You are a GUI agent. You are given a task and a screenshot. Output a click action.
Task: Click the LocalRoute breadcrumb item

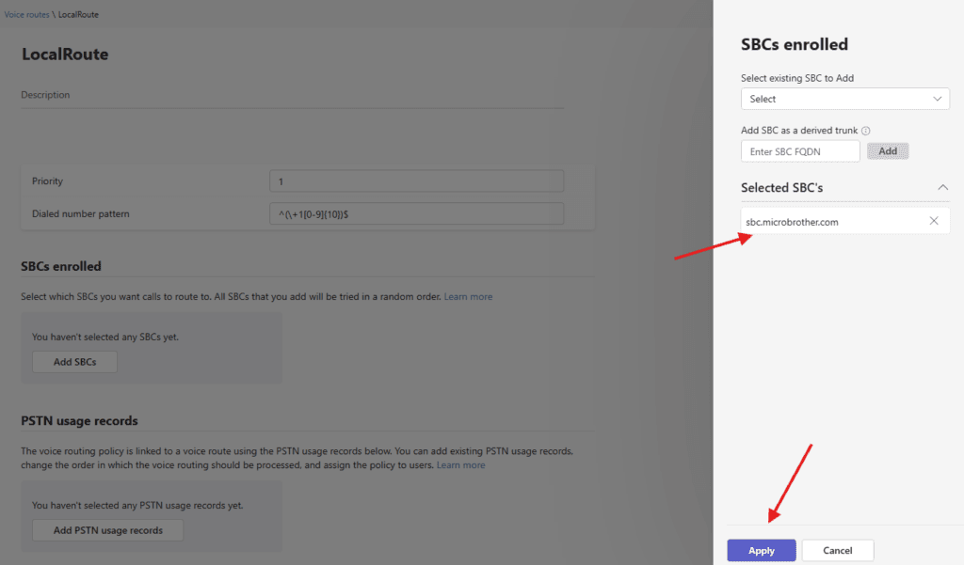point(78,15)
